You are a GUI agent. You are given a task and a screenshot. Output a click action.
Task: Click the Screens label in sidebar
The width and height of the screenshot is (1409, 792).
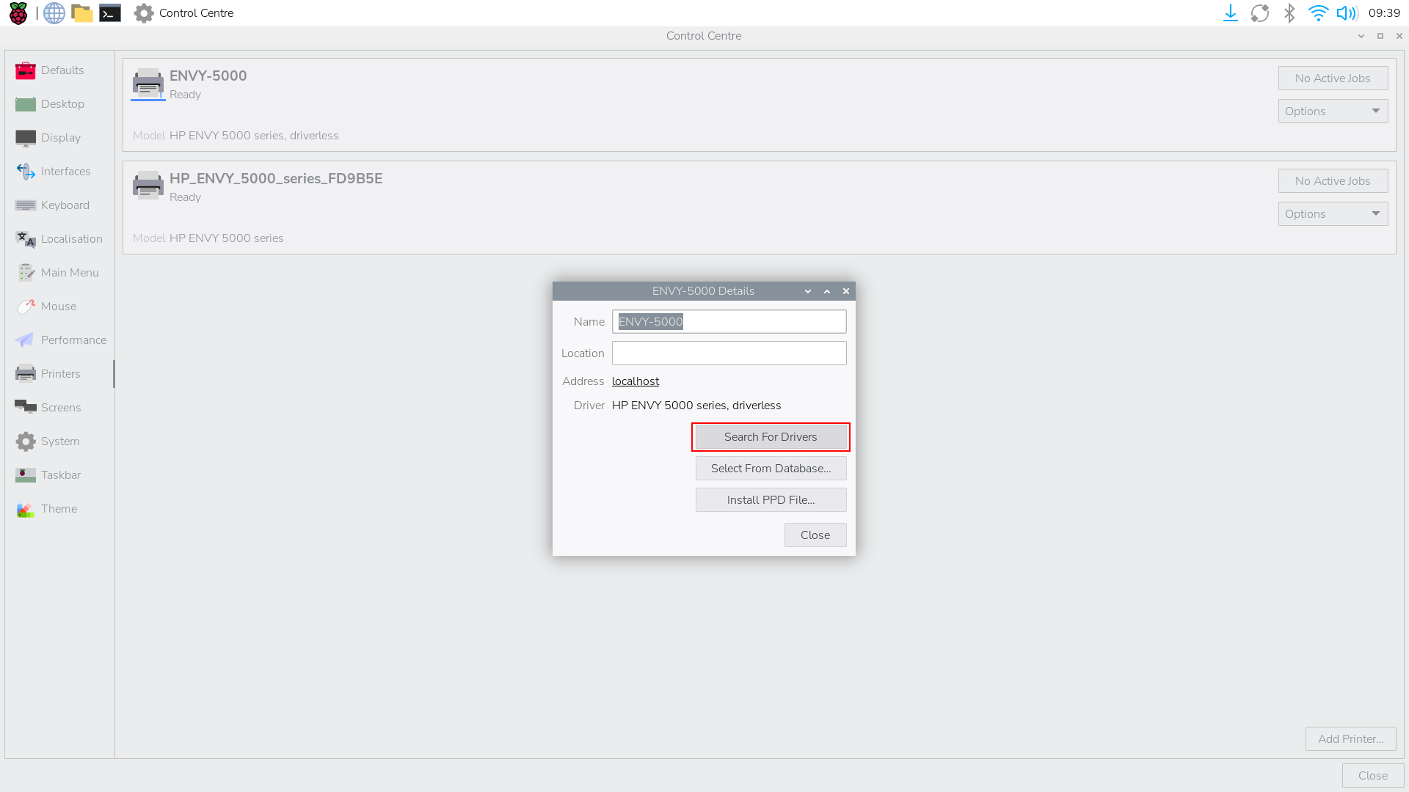(x=61, y=408)
